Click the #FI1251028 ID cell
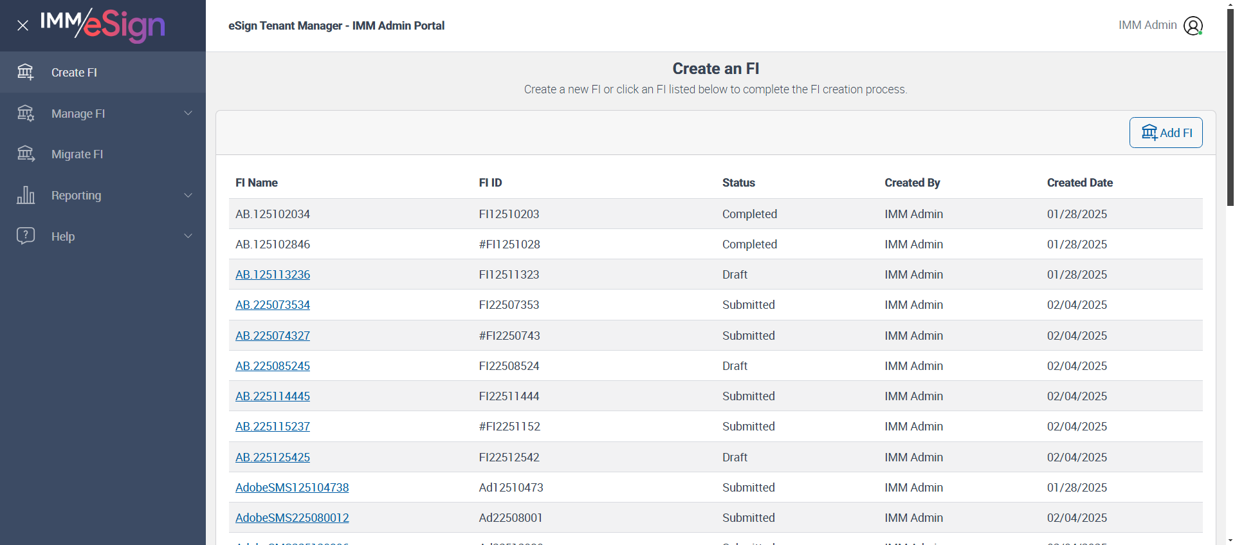Screen dimensions: 1235x545 click(x=509, y=245)
